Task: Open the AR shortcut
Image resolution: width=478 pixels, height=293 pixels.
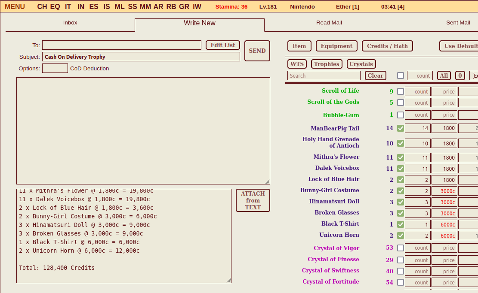Action: click(158, 7)
